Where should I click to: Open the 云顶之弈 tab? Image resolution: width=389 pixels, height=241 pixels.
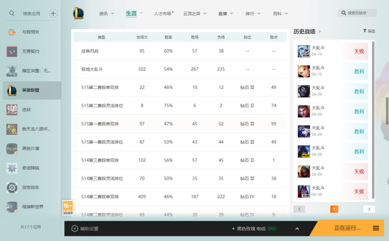point(192,14)
